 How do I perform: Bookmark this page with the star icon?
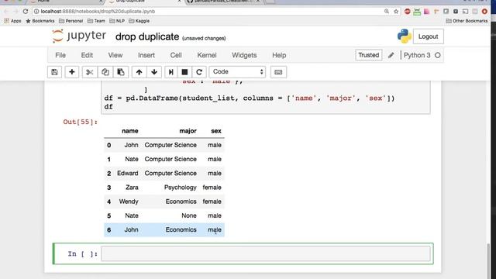pos(396,12)
